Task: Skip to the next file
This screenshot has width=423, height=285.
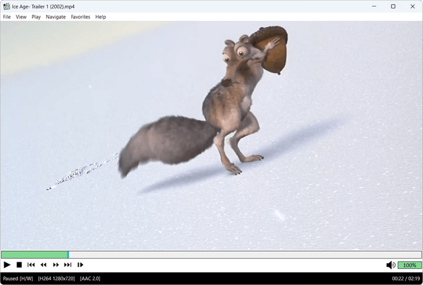Action: click(x=68, y=265)
